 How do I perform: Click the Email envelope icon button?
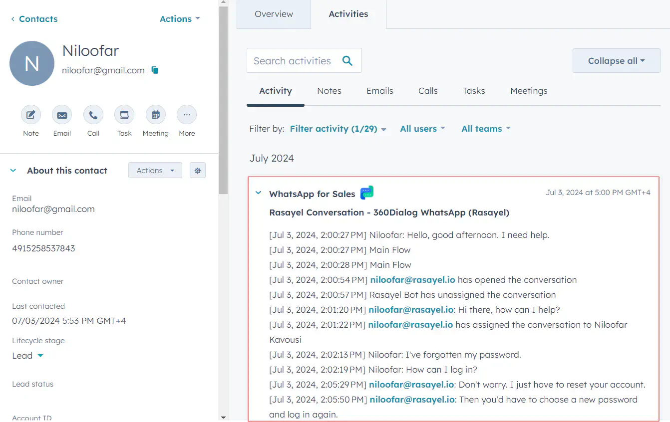pyautogui.click(x=62, y=115)
